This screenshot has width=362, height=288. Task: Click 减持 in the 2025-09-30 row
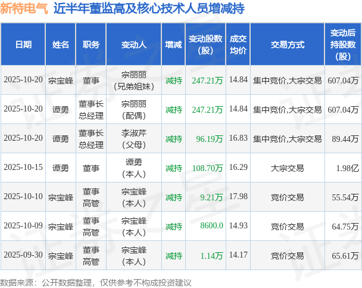tap(174, 256)
